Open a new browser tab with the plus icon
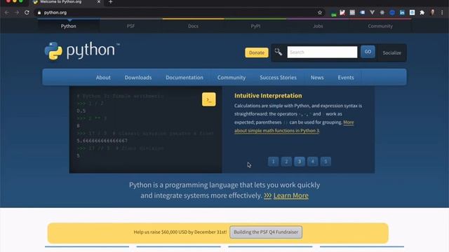Image resolution: width=449 pixels, height=252 pixels. tap(111, 2)
